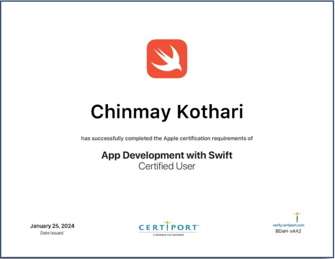The image size is (335, 259).
Task: Click the orange Swift bird logo
Action: 167,59
